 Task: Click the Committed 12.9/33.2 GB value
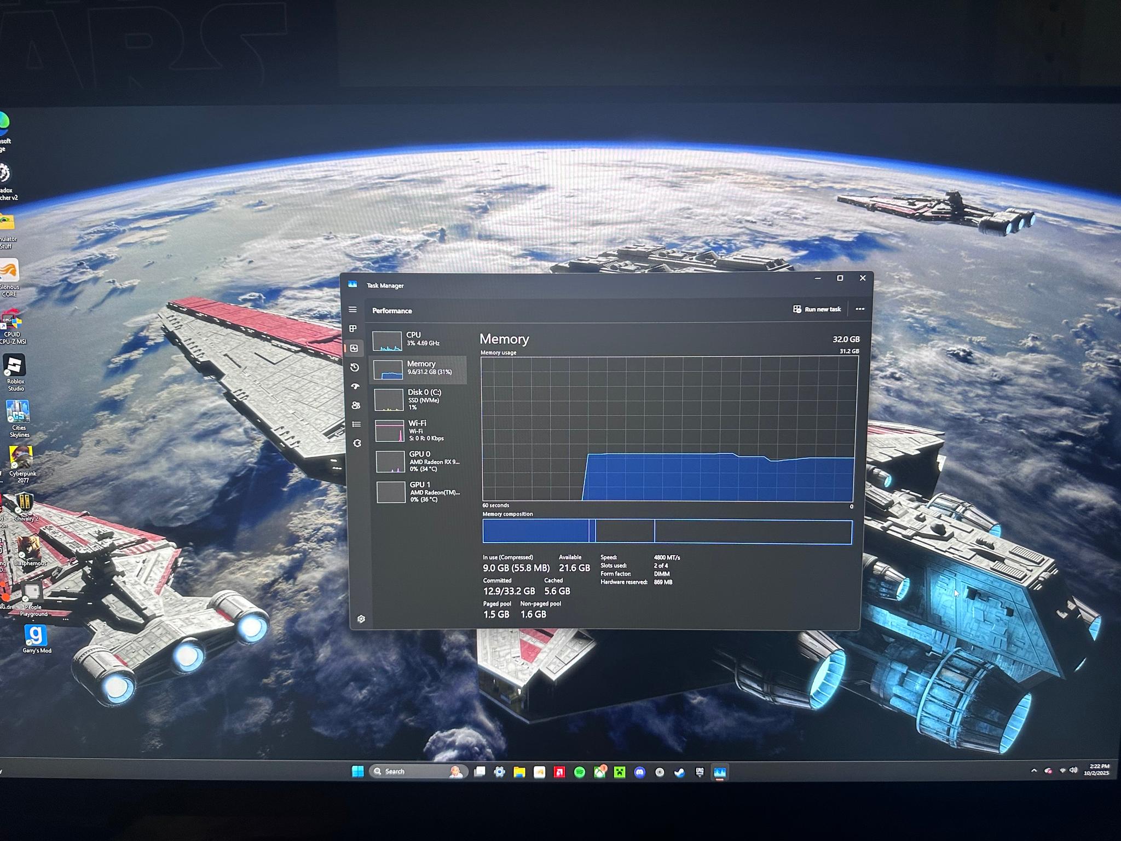[x=509, y=591]
